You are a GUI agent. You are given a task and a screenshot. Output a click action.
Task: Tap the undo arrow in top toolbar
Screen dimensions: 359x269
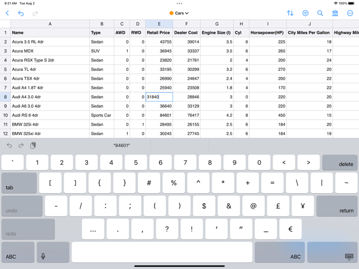[21, 13]
